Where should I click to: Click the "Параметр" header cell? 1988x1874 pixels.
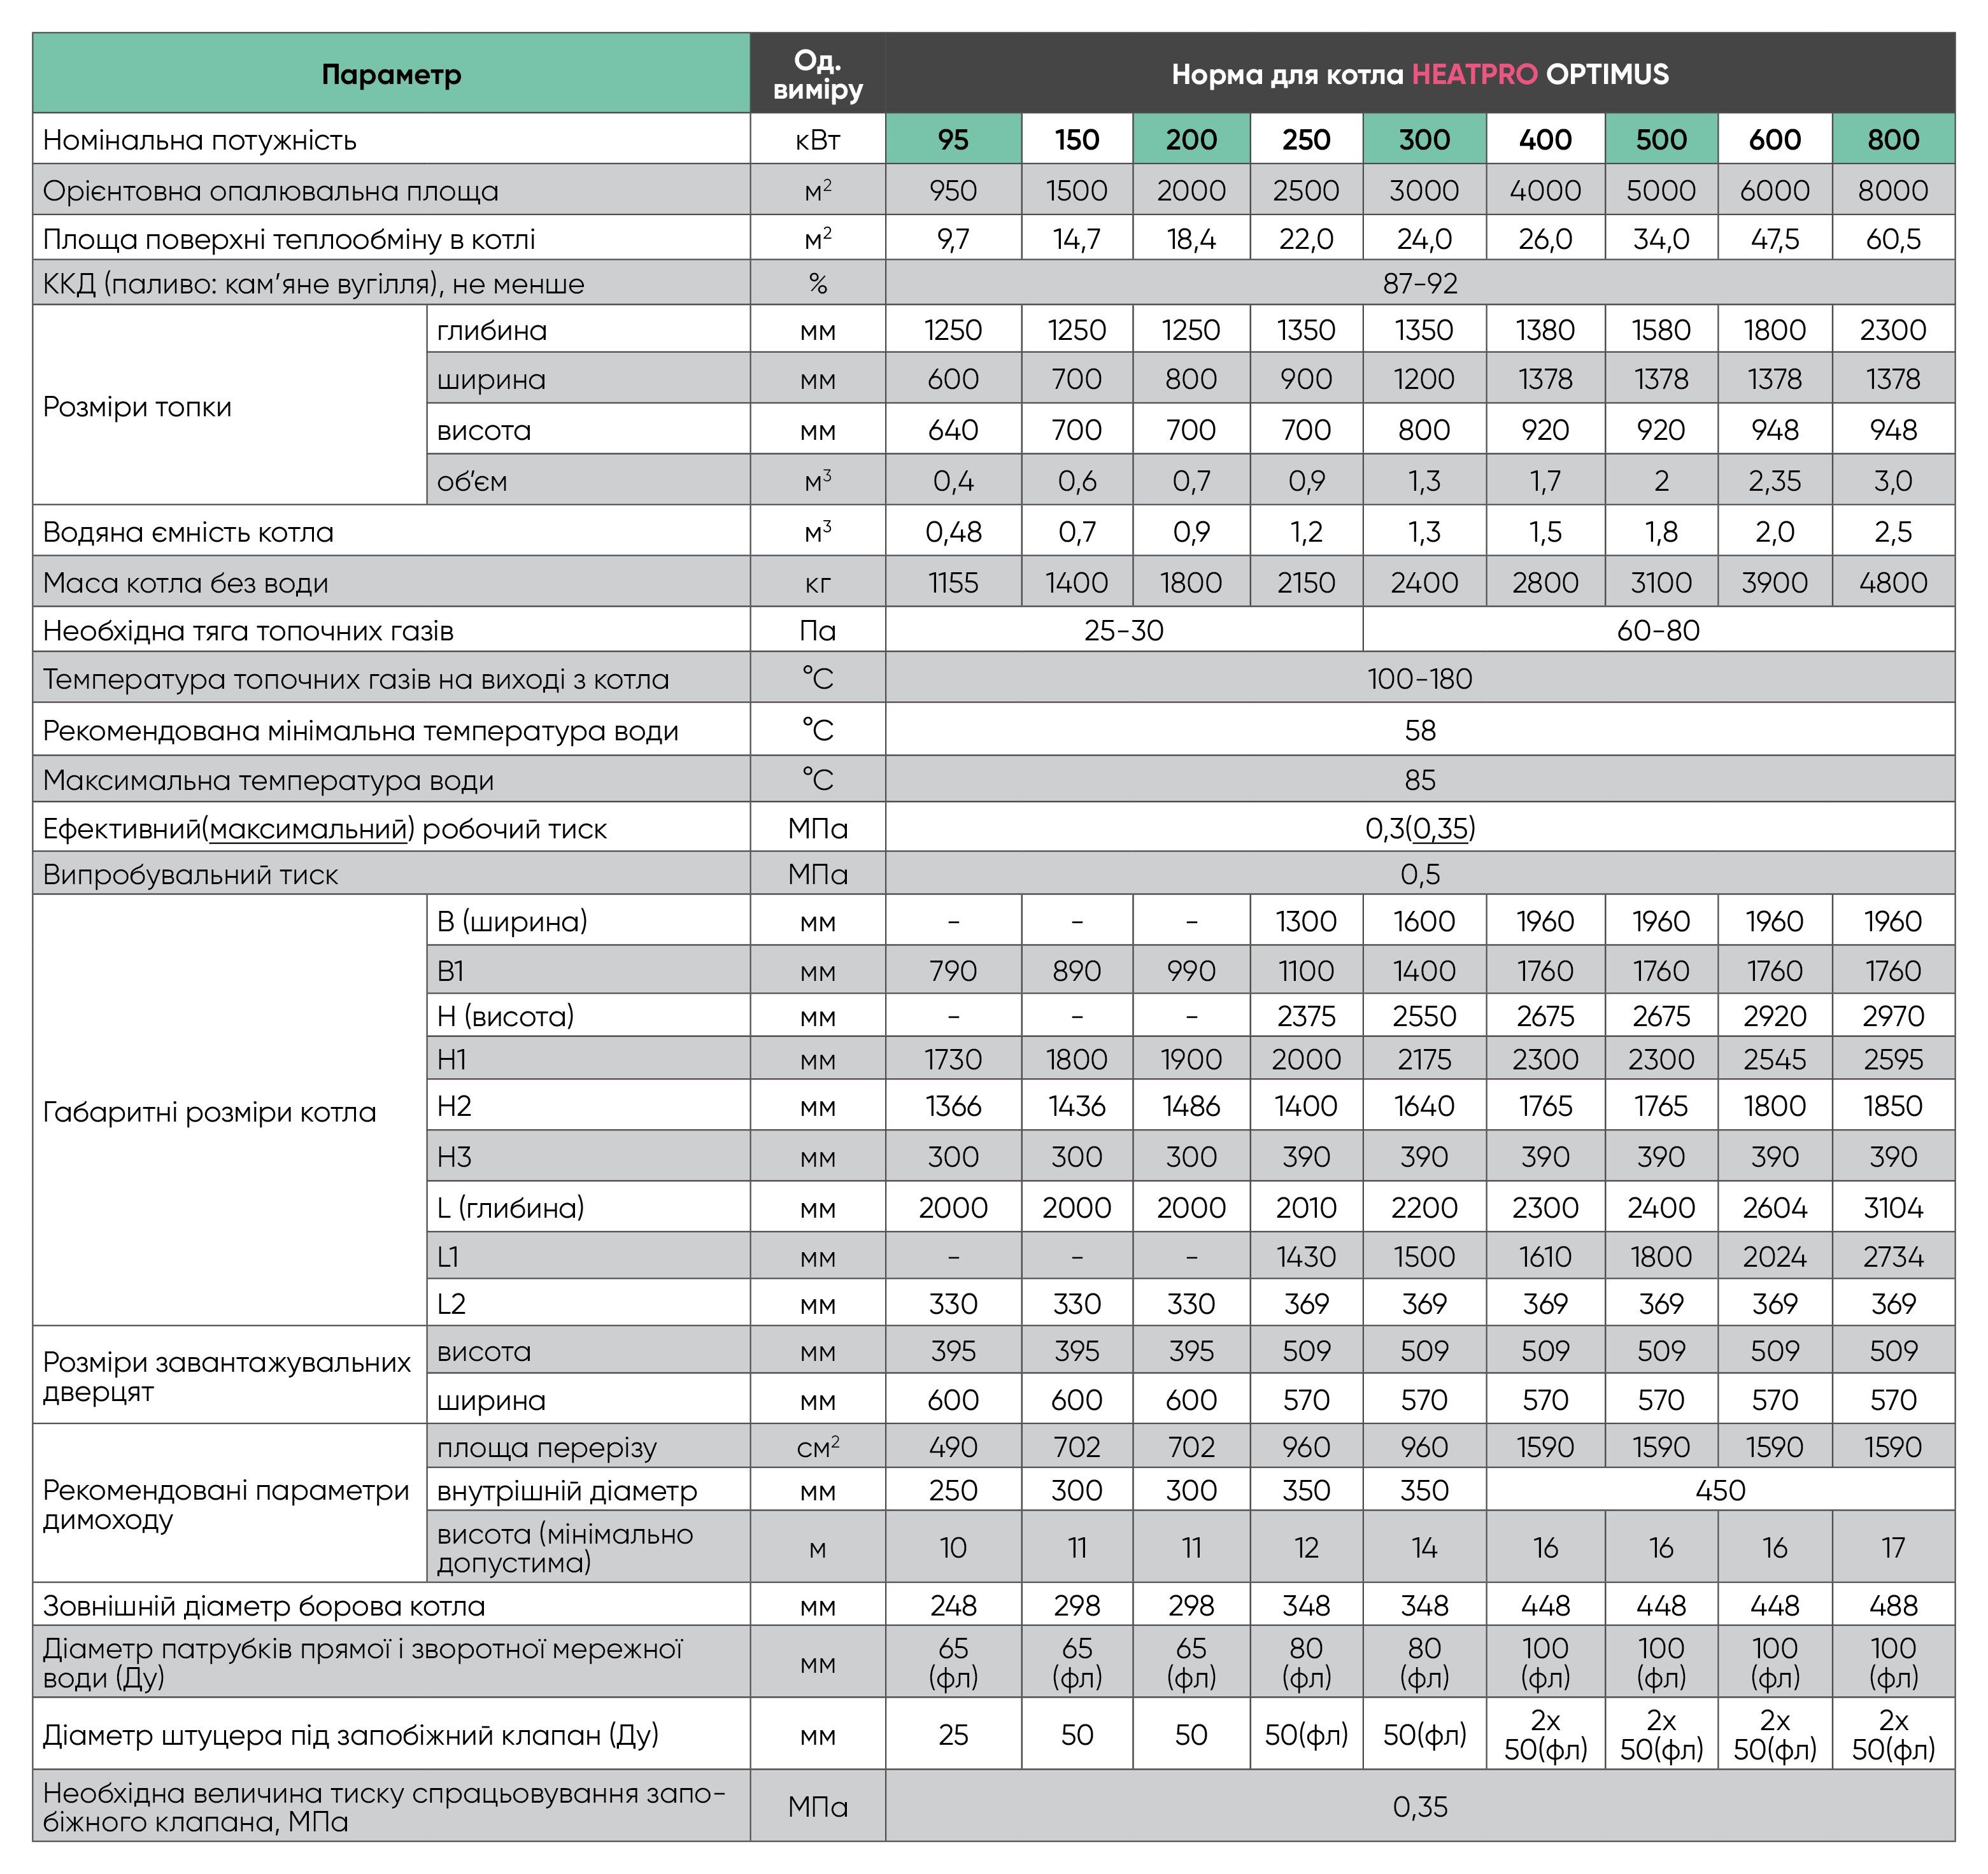(x=391, y=73)
